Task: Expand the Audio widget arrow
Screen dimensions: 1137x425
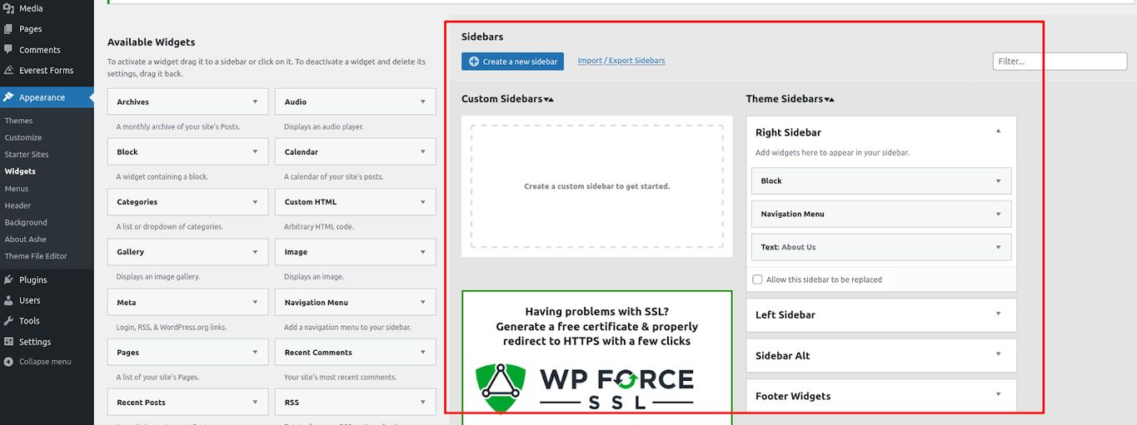Action: pyautogui.click(x=422, y=102)
